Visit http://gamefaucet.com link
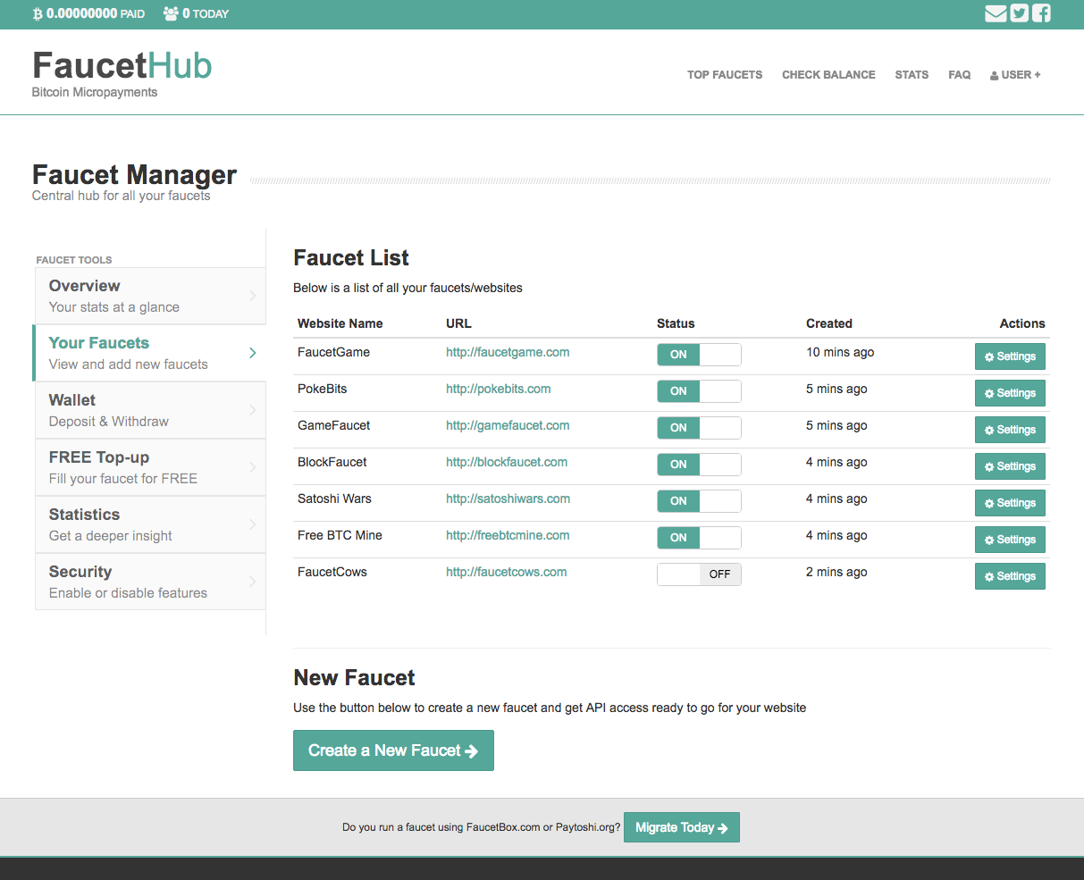Screen dimensions: 1084x880 point(508,425)
